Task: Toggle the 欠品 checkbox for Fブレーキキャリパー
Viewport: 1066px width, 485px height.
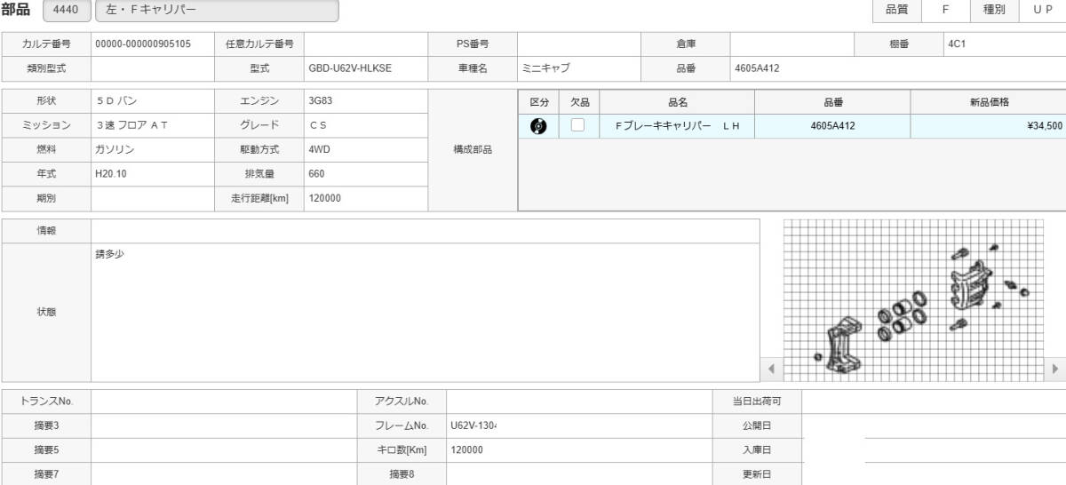Action: (578, 125)
